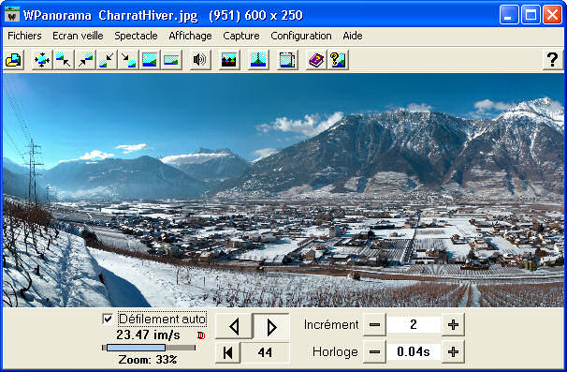Click the position field showing 44
The width and height of the screenshot is (567, 372).
(265, 352)
